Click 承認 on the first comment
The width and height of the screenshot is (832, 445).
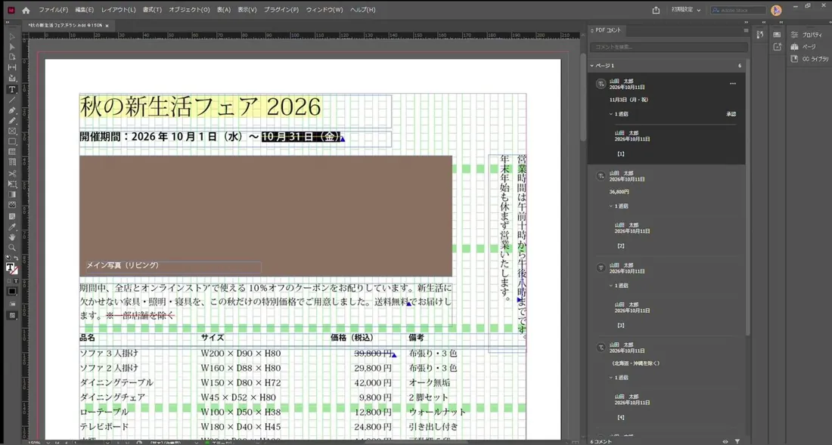coord(731,114)
